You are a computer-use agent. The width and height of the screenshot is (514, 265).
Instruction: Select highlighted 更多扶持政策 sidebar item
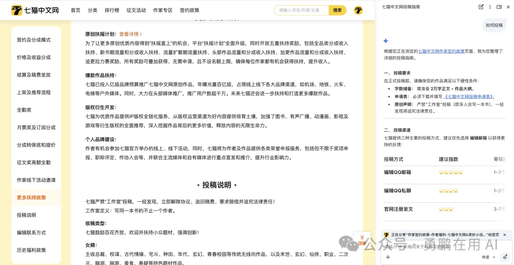36,198
